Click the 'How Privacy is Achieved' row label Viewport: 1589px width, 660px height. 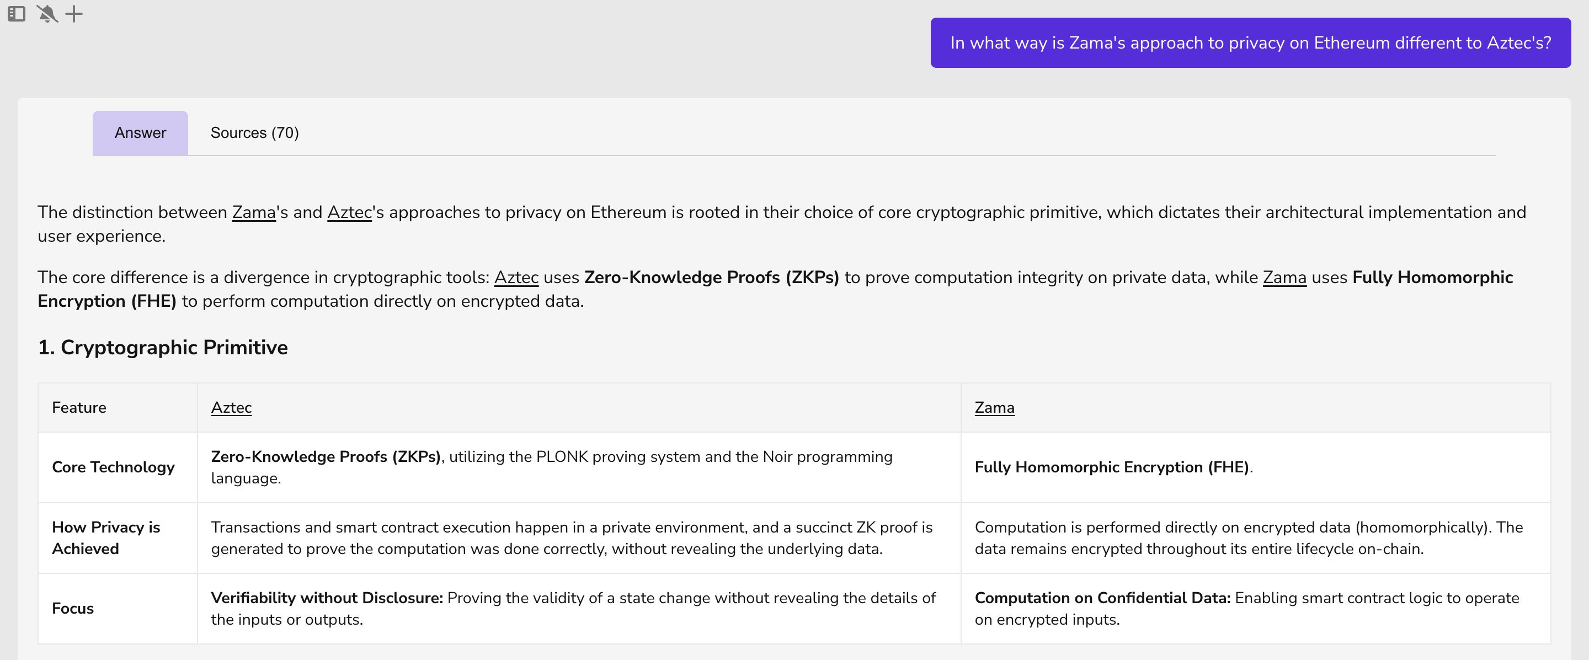[x=105, y=538]
